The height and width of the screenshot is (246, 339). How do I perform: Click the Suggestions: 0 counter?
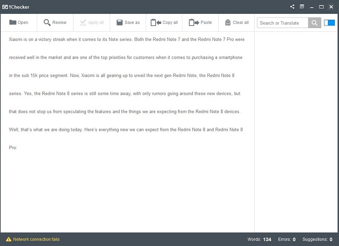[317, 239]
